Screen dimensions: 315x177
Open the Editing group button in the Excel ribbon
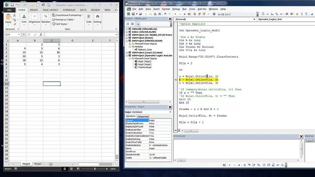tap(97, 20)
